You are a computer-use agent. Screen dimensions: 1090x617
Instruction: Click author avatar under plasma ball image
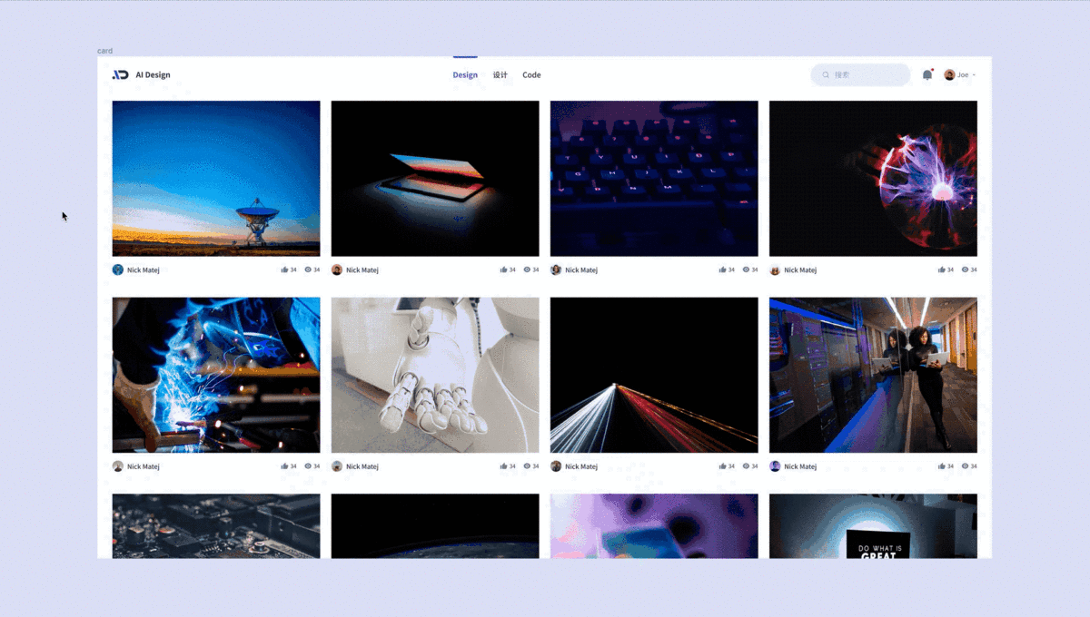775,269
